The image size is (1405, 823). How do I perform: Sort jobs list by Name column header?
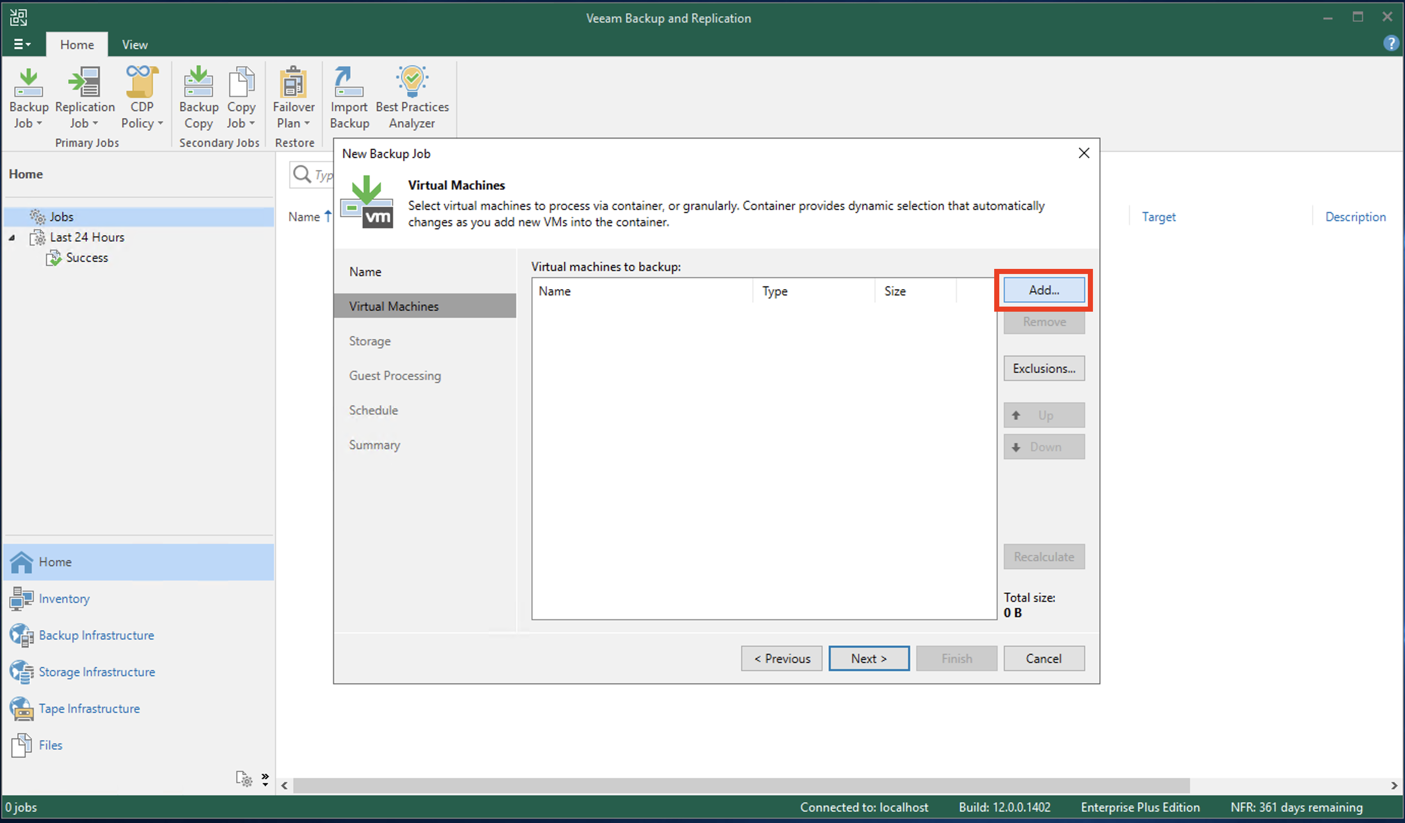[x=310, y=217]
